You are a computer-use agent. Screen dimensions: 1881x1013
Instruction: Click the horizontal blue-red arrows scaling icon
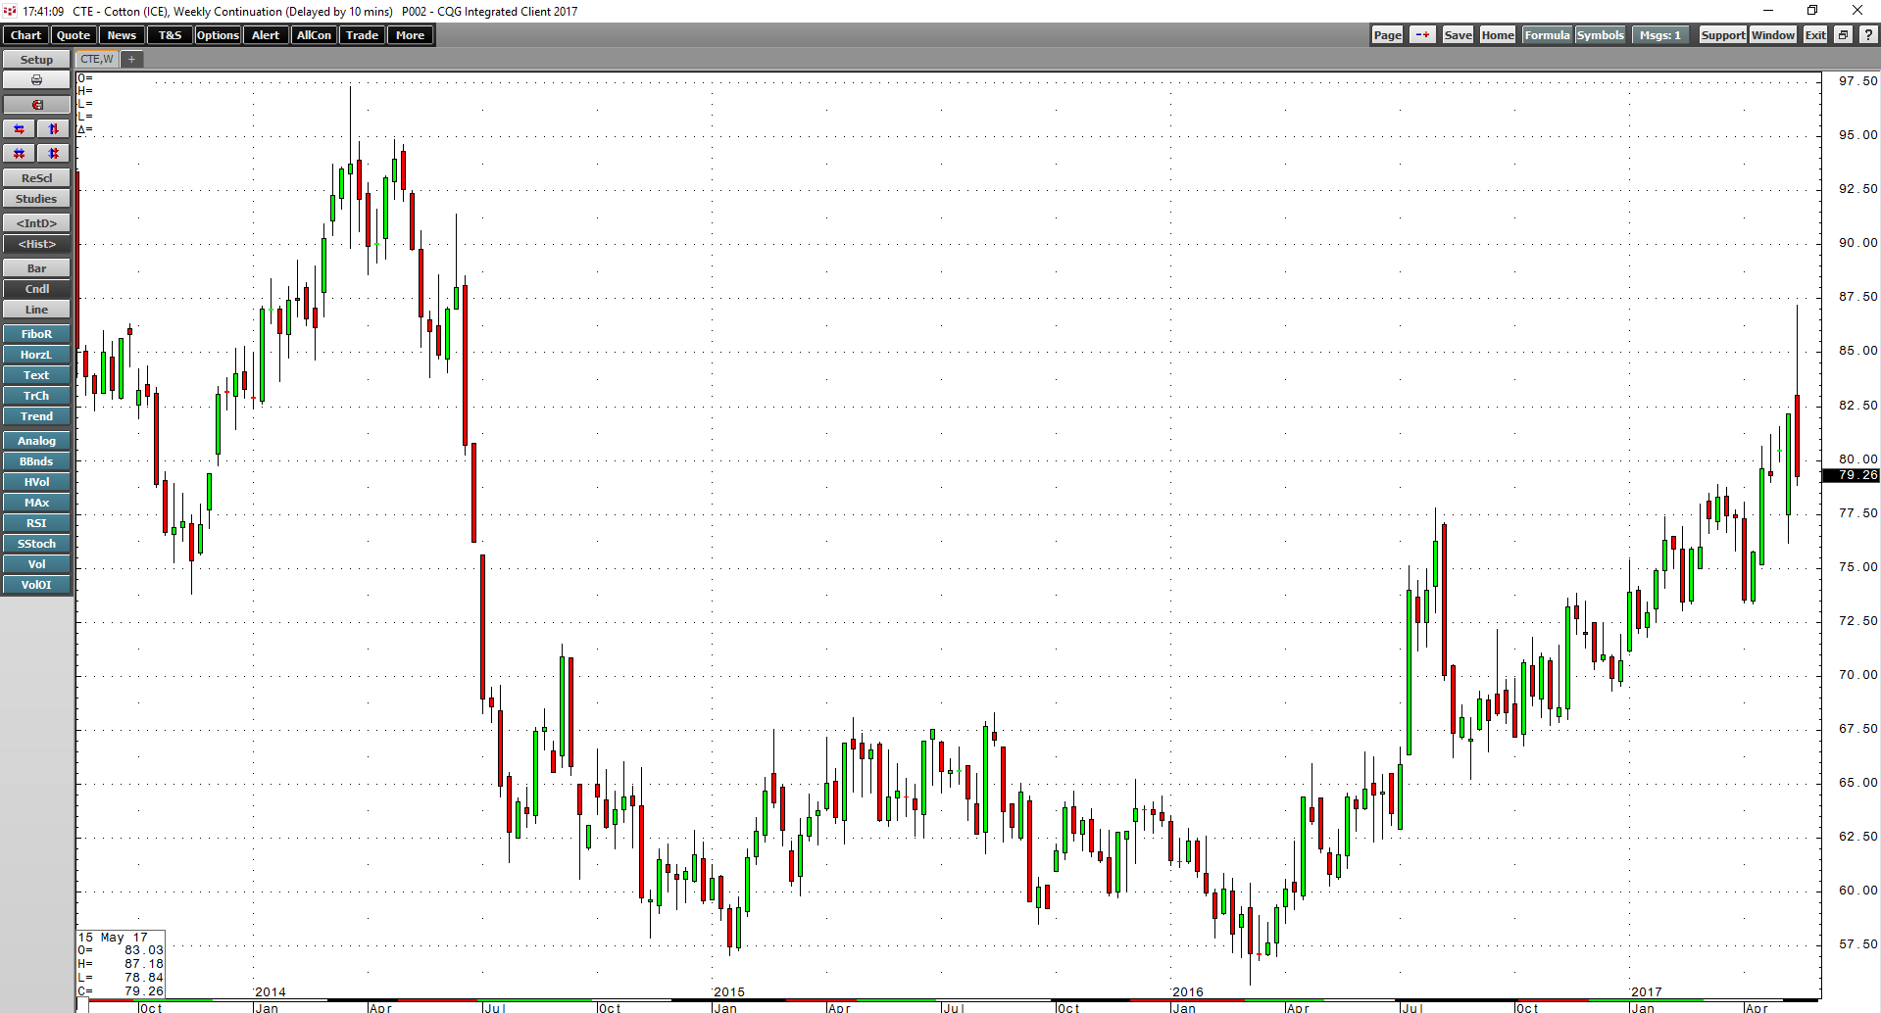tap(19, 128)
